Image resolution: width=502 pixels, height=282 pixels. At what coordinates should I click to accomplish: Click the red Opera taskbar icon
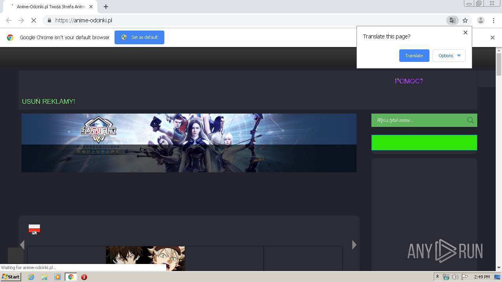(x=84, y=277)
